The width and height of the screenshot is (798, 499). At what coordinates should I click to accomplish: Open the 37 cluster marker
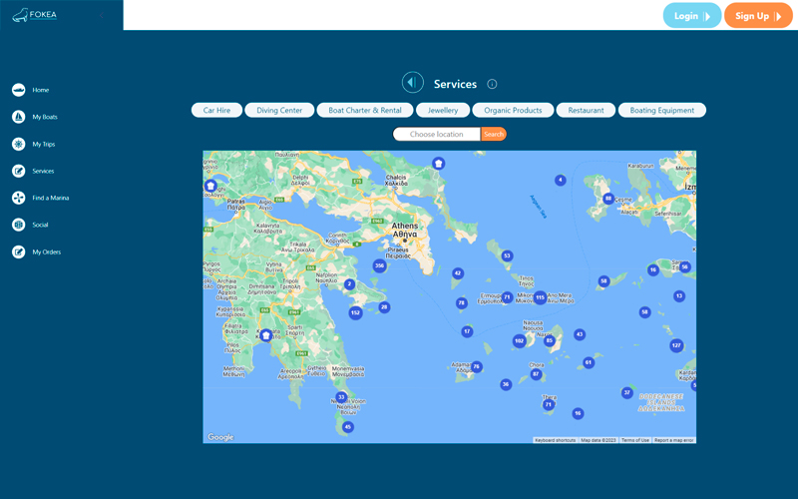(627, 392)
